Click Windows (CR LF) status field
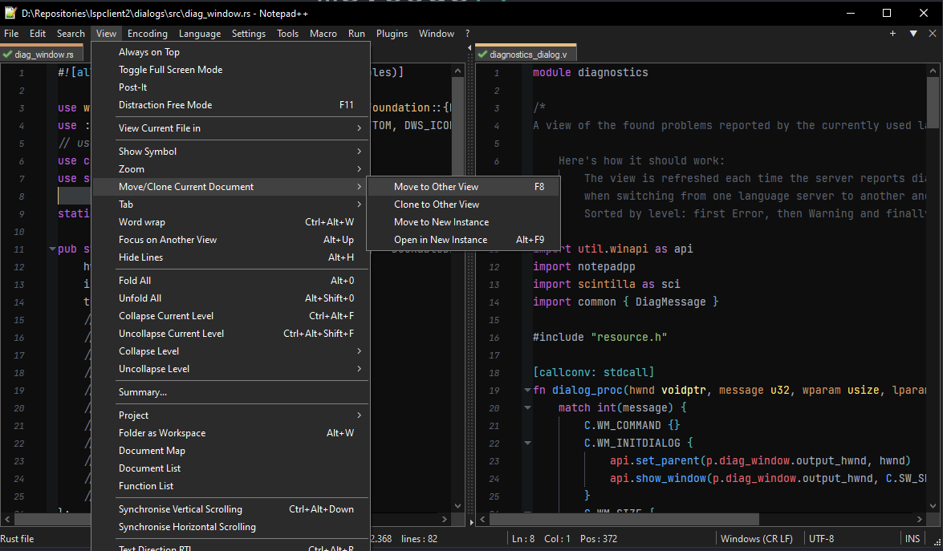The height and width of the screenshot is (551, 943). point(756,539)
